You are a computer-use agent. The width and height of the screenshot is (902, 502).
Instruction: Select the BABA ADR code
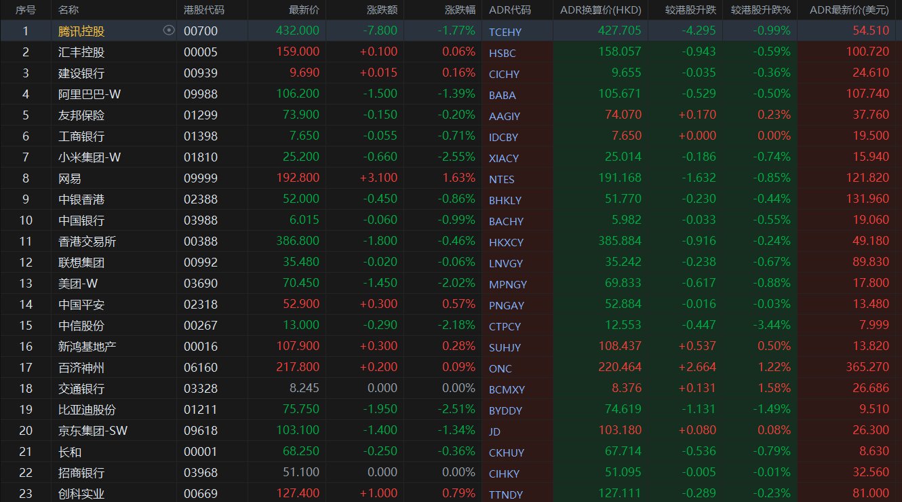point(503,95)
